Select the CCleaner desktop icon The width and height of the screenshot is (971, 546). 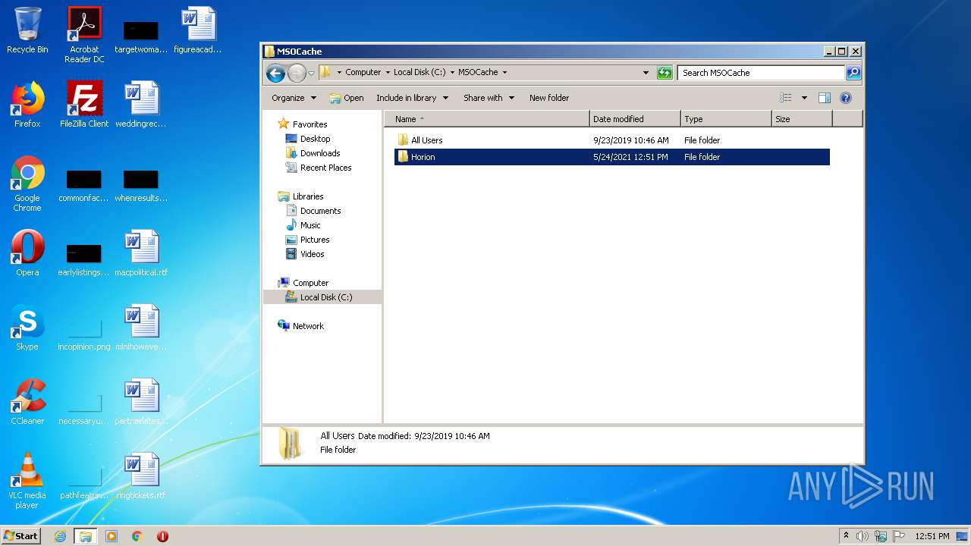[27, 402]
